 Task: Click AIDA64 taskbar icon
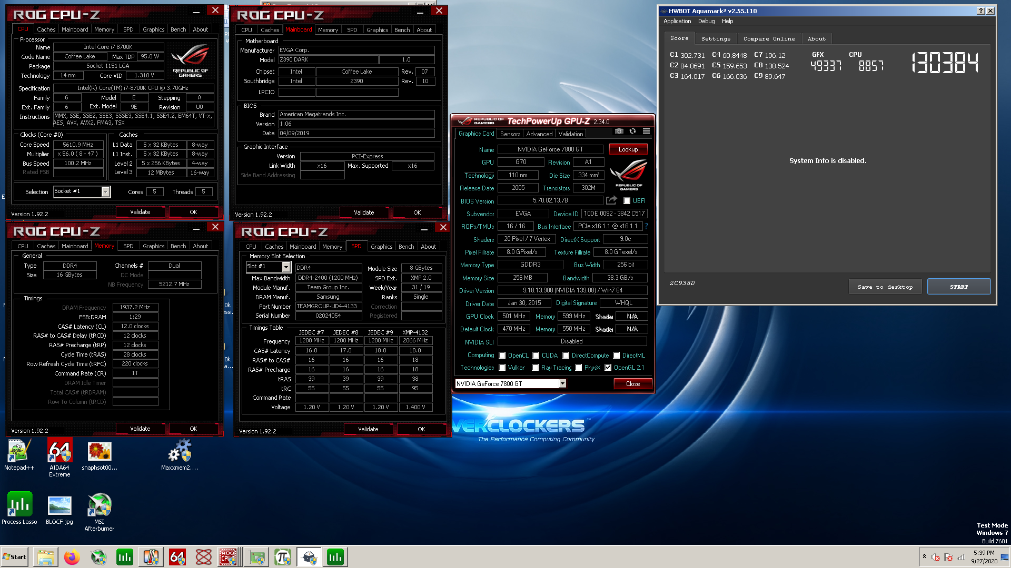(x=177, y=557)
